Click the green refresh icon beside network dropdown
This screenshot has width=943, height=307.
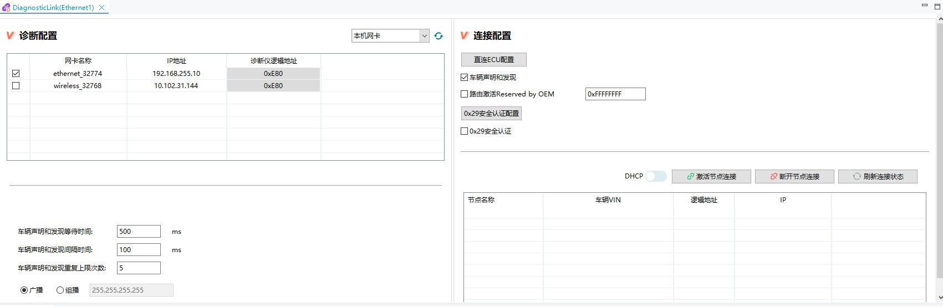pos(439,36)
